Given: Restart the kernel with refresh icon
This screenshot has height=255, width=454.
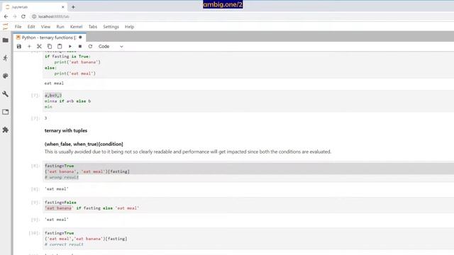Looking at the screenshot, I should [x=90, y=46].
